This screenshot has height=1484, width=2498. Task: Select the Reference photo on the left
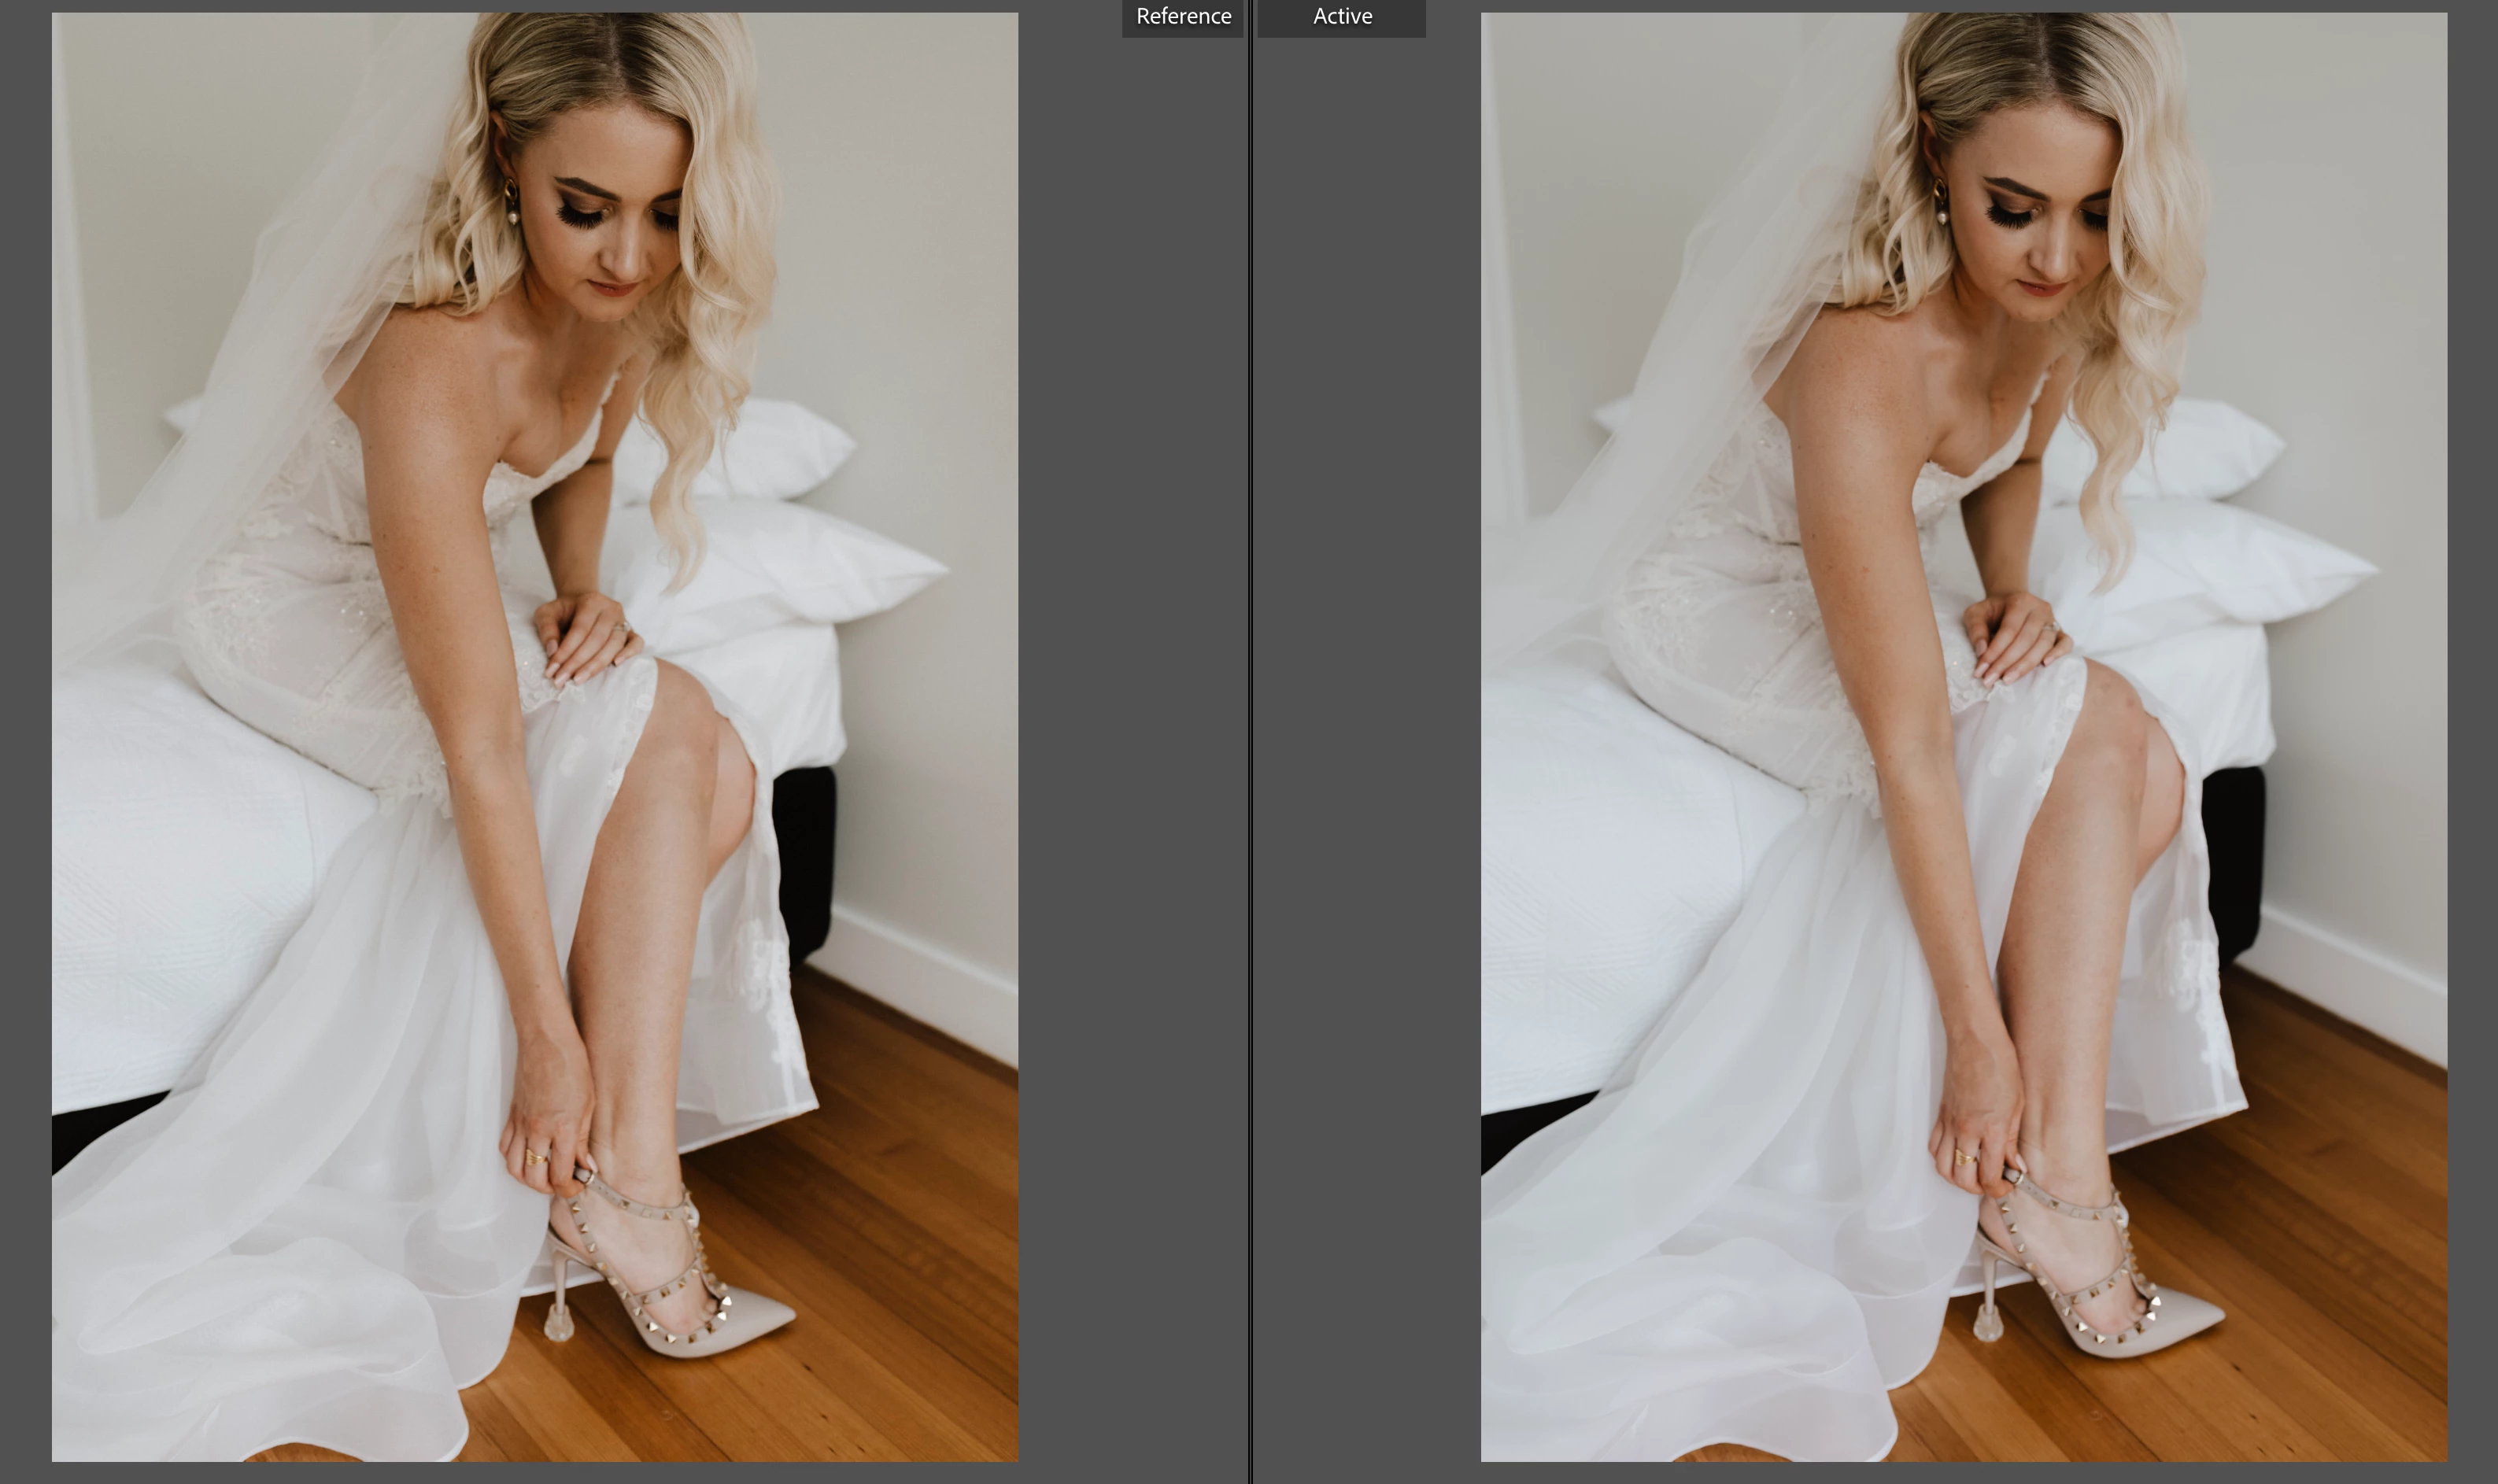tap(535, 737)
